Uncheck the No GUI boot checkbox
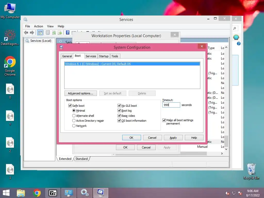 click(119, 105)
